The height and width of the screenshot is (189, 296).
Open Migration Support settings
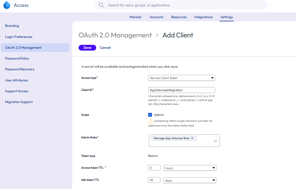pos(19,102)
